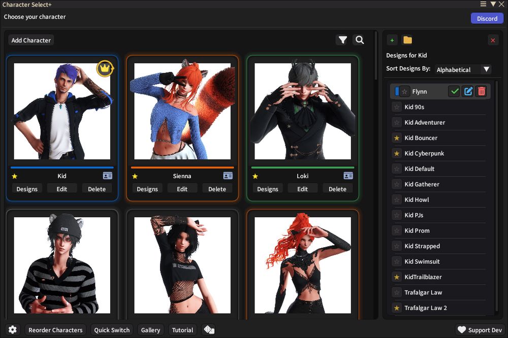The height and width of the screenshot is (338, 508).
Task: Click the designs list scrollbar
Action: pyautogui.click(x=496, y=197)
